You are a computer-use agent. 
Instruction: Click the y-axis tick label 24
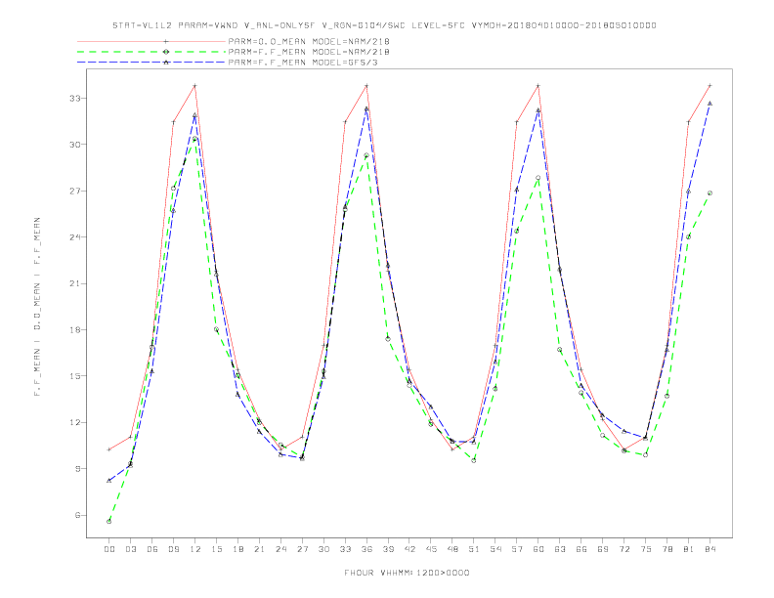(x=74, y=237)
